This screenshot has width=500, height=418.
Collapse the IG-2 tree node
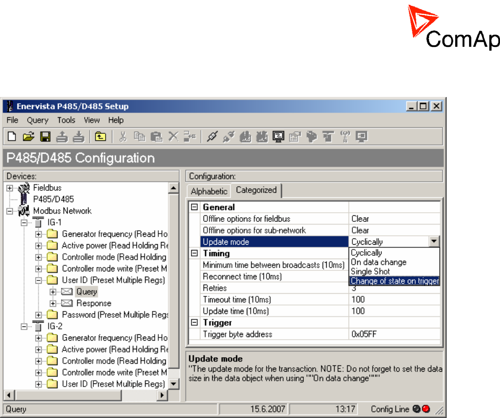(x=24, y=326)
